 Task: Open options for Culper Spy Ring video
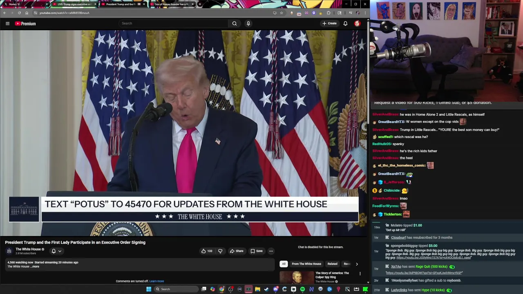[360, 274]
